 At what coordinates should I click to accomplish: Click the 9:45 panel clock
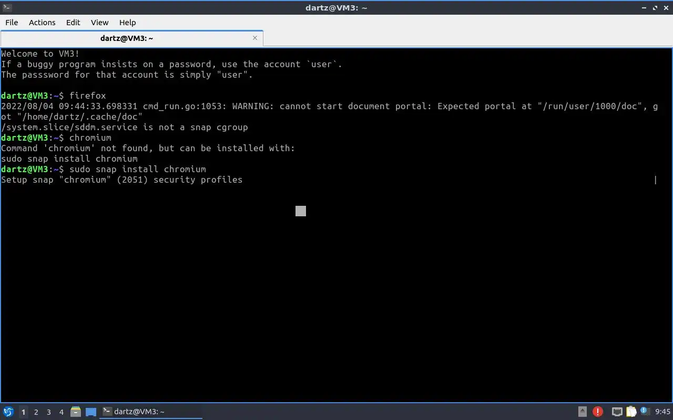coord(663,412)
